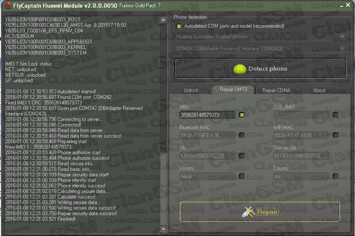Click the log scrollbar up arrow
355x236 pixels.
(x=163, y=20)
